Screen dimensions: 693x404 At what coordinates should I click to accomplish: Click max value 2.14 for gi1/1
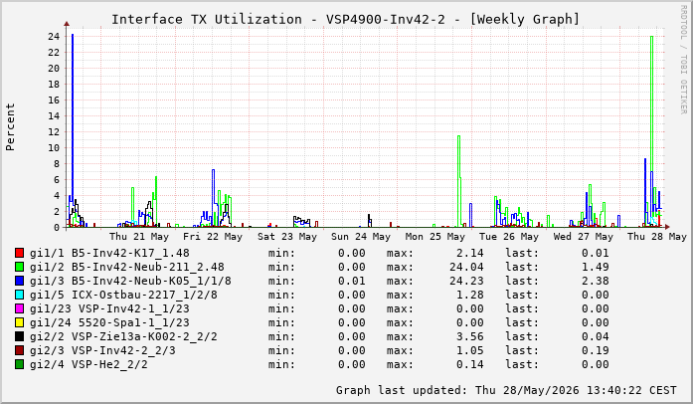coord(470,253)
